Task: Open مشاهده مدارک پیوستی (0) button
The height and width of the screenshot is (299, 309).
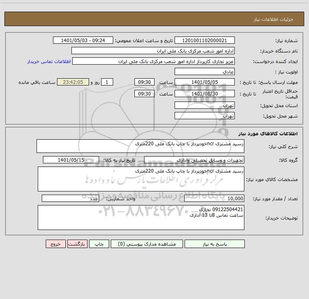Action: point(147,244)
